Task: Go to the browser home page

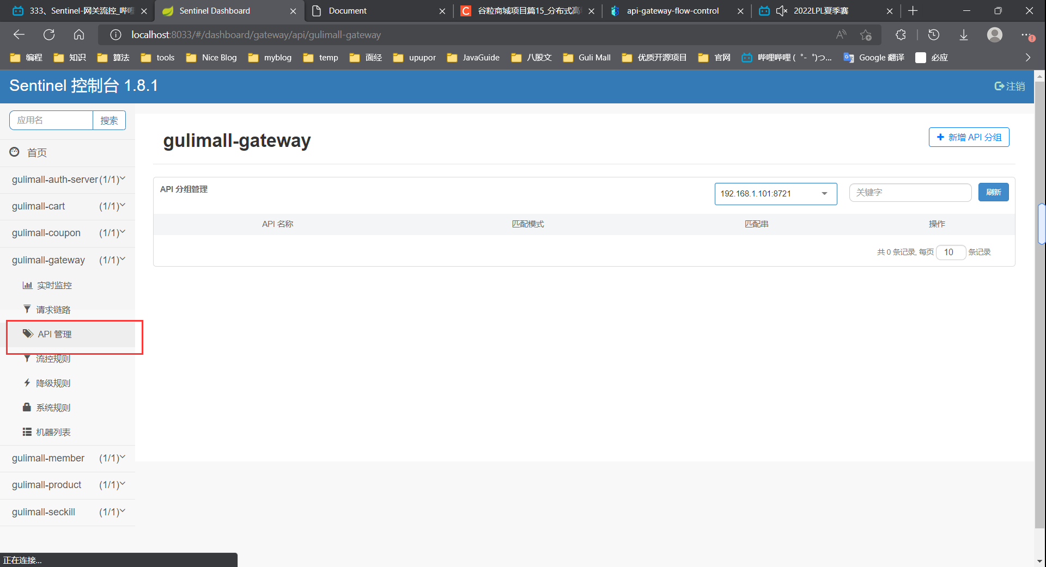Action: tap(79, 35)
